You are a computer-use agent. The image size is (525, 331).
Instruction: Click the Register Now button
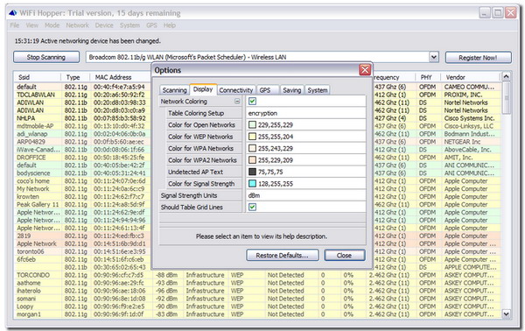(478, 58)
